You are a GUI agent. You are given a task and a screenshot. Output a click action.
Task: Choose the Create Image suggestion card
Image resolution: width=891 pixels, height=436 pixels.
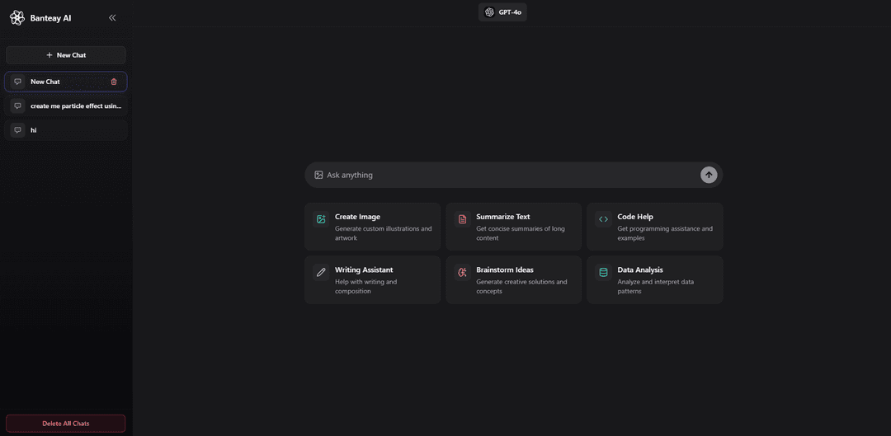point(372,227)
